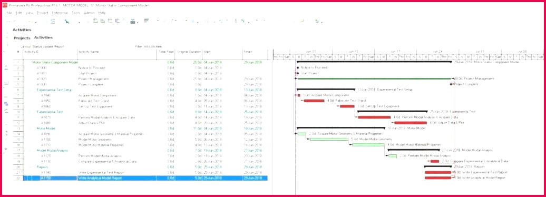Image resolution: width=546 pixels, height=197 pixels.
Task: Click blue overlapping squares icon in left sidebar
Action: pos(6,103)
